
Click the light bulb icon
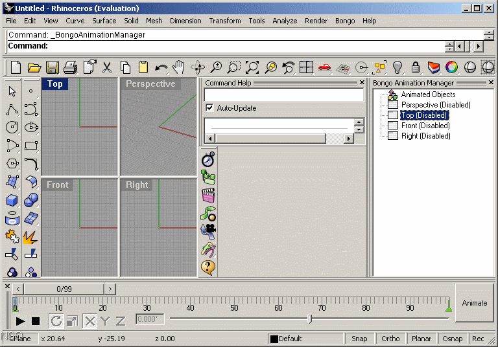tap(397, 67)
